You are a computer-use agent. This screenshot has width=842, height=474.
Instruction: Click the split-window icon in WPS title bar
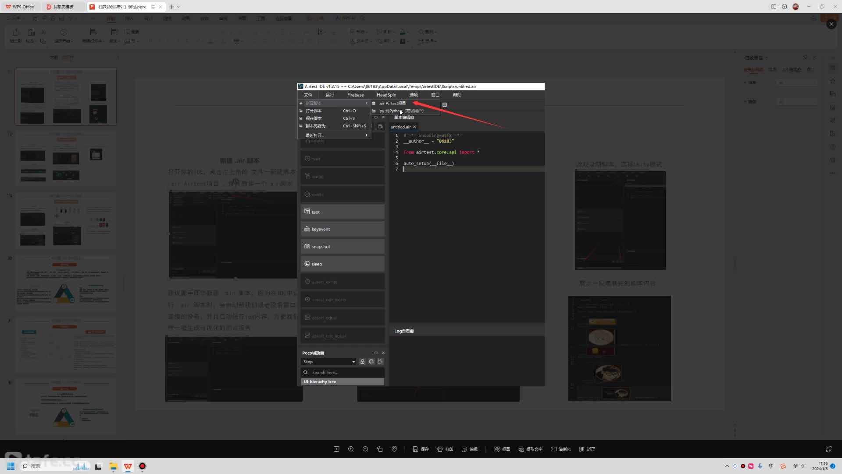[774, 7]
